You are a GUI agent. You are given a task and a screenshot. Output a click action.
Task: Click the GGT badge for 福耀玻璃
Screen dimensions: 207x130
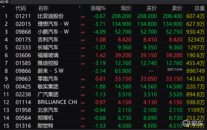tap(83, 56)
